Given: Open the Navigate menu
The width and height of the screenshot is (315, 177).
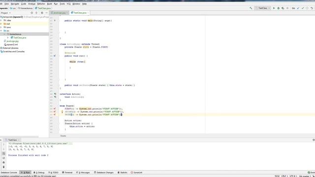Looking at the screenshot, I should click(x=15, y=4).
